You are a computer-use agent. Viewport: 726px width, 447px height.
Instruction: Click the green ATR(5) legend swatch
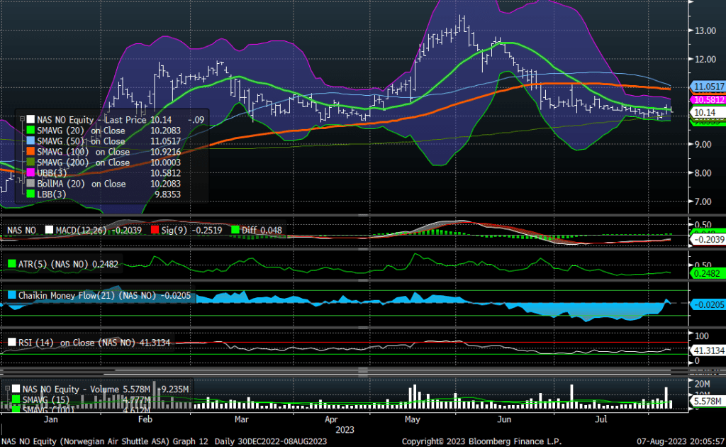pyautogui.click(x=12, y=264)
